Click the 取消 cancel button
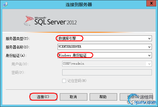Viewport: 158px width, 107px height. (74, 97)
